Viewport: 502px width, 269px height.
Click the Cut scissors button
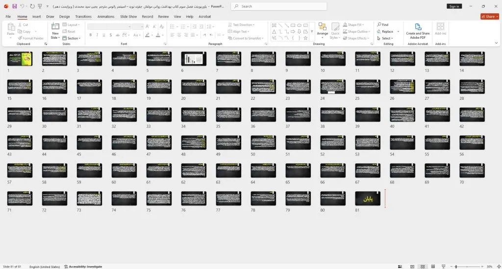point(23,24)
